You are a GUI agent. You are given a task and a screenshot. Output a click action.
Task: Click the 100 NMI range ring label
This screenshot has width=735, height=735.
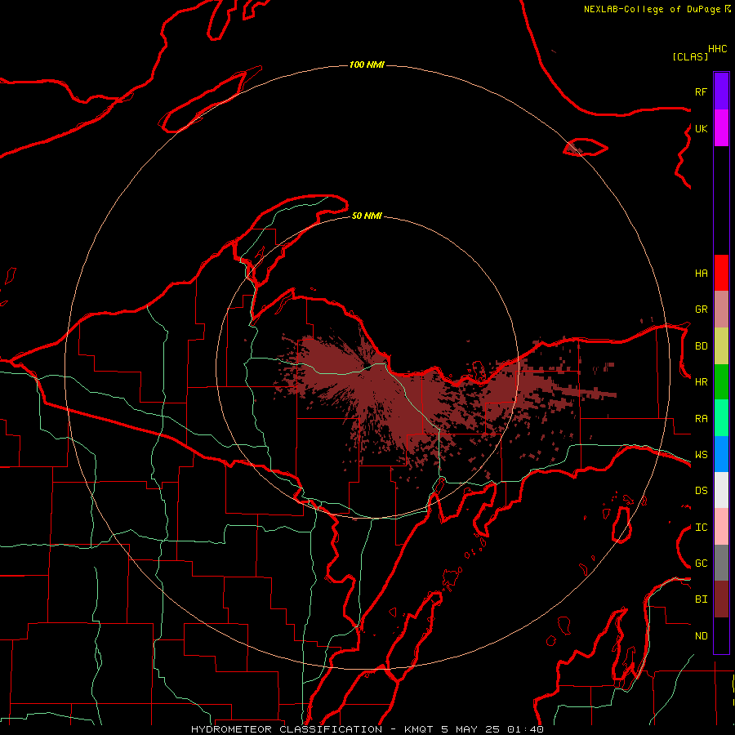tap(367, 65)
